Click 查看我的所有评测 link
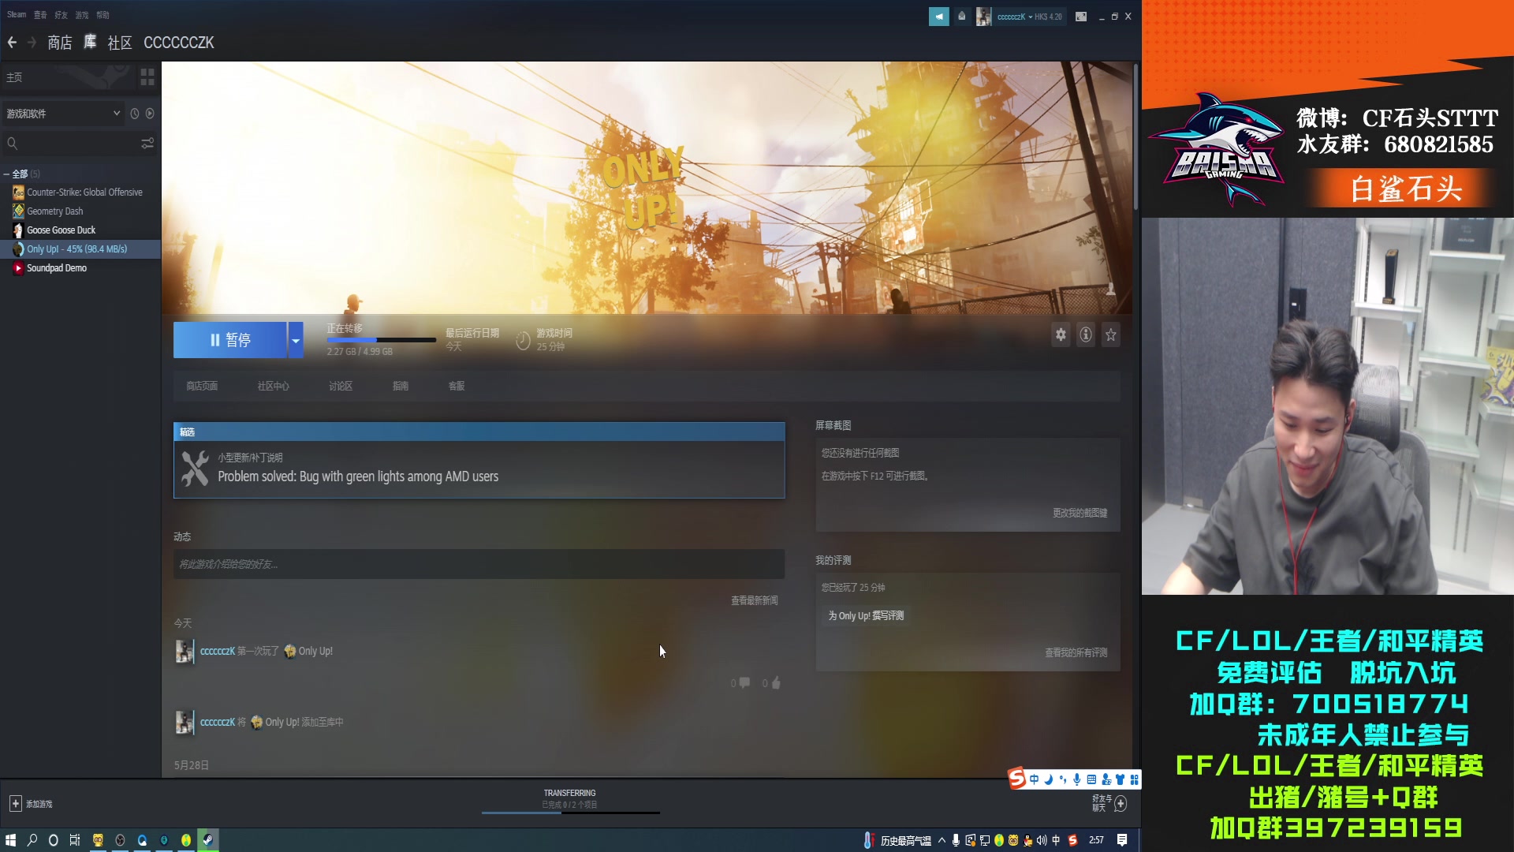Screen dimensions: 1514x852 tap(1076, 652)
